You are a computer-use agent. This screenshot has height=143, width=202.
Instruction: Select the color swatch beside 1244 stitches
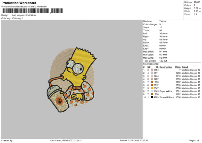pos(152,76)
